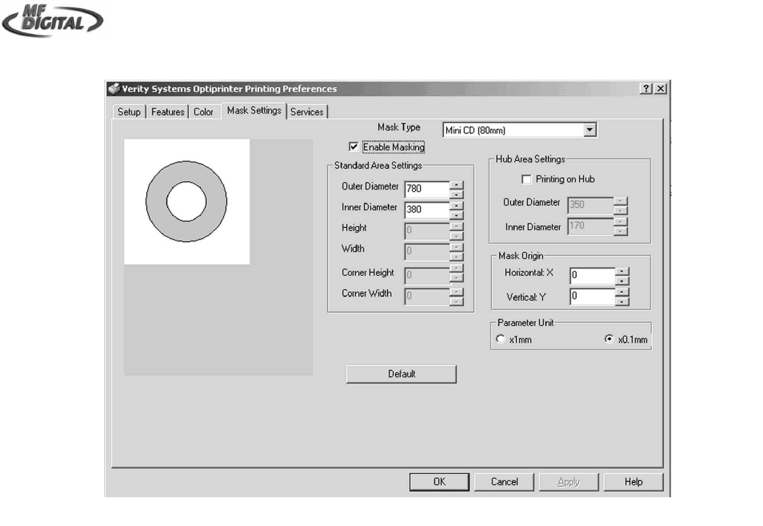Open the Services tab
Image resolution: width=763 pixels, height=526 pixels.
coord(307,112)
